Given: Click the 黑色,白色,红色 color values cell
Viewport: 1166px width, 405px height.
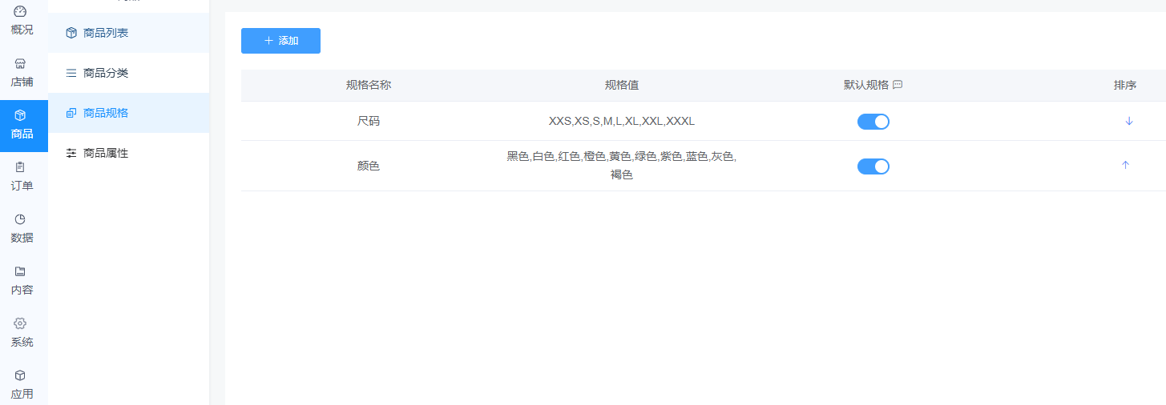Looking at the screenshot, I should [622, 166].
